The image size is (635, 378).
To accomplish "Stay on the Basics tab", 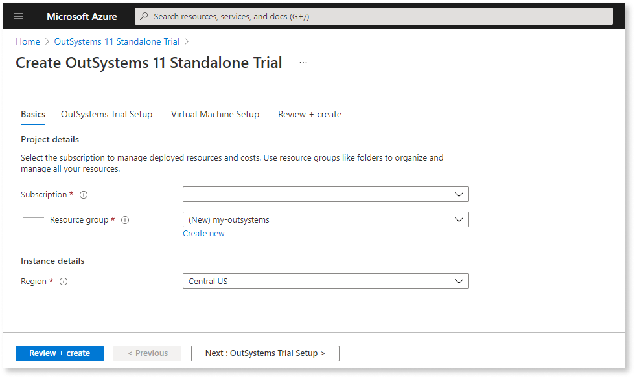I will coord(32,114).
